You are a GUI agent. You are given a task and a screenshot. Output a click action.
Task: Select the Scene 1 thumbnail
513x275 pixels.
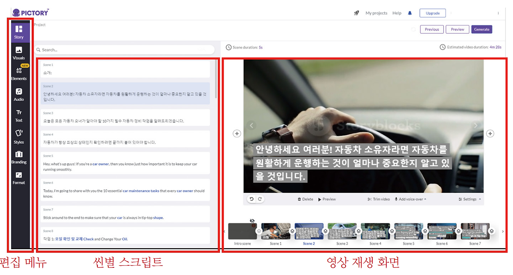276,231
